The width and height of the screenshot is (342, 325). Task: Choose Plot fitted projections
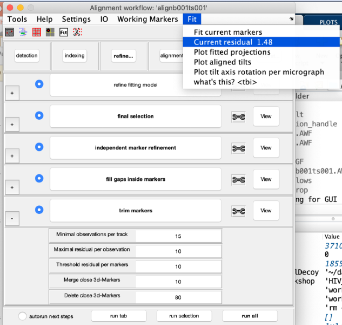tap(261, 52)
